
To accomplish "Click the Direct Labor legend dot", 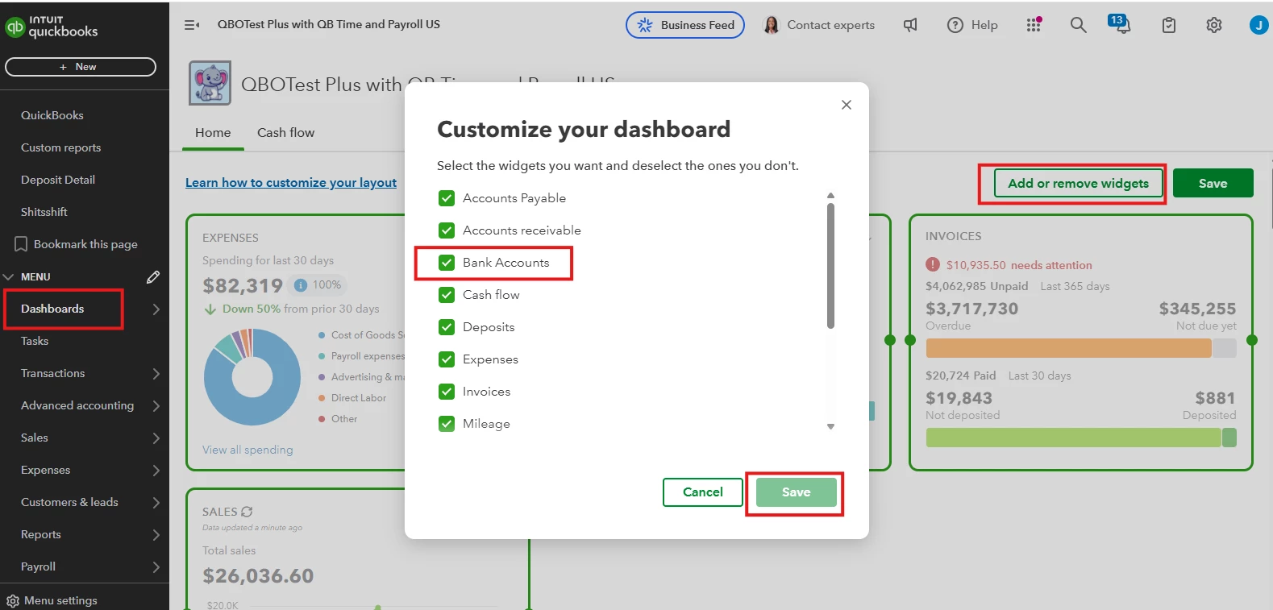I will coord(322,398).
